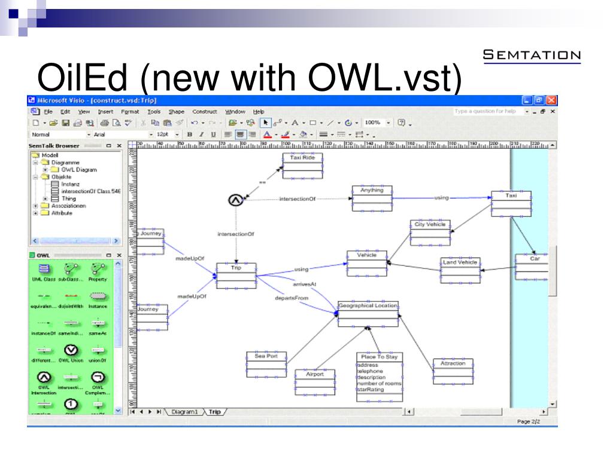613x459 pixels.
Task: Click the OWL stencil scroll down arrow
Action: (x=118, y=411)
